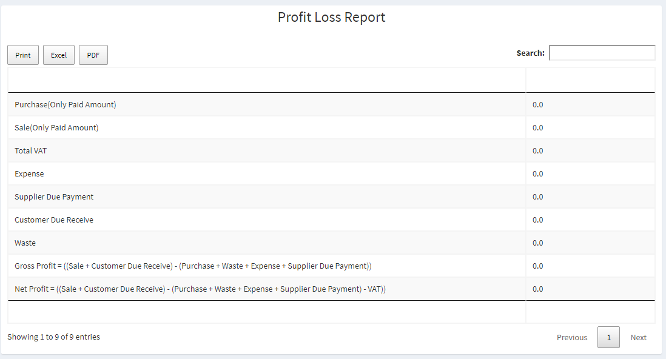The image size is (666, 359).
Task: Click the Profit Loss Report heading
Action: (331, 17)
